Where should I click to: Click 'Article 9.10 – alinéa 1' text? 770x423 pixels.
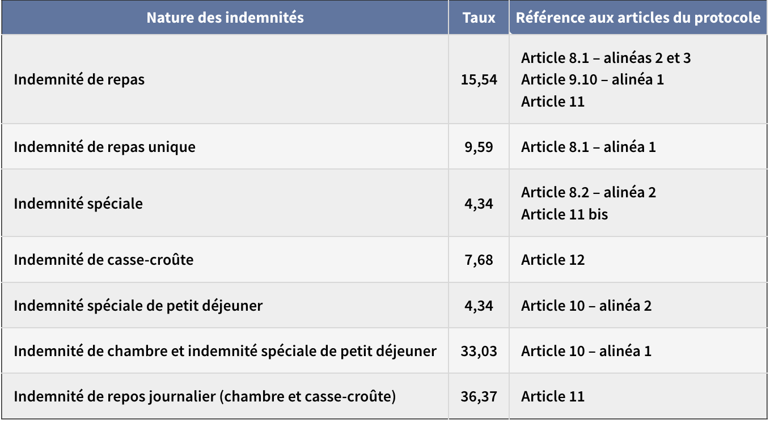(592, 79)
